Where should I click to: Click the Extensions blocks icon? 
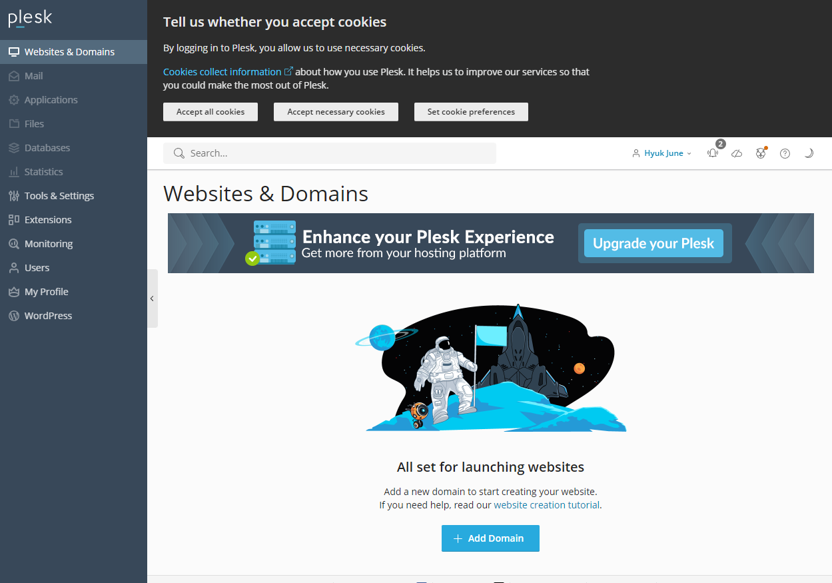pyautogui.click(x=13, y=220)
